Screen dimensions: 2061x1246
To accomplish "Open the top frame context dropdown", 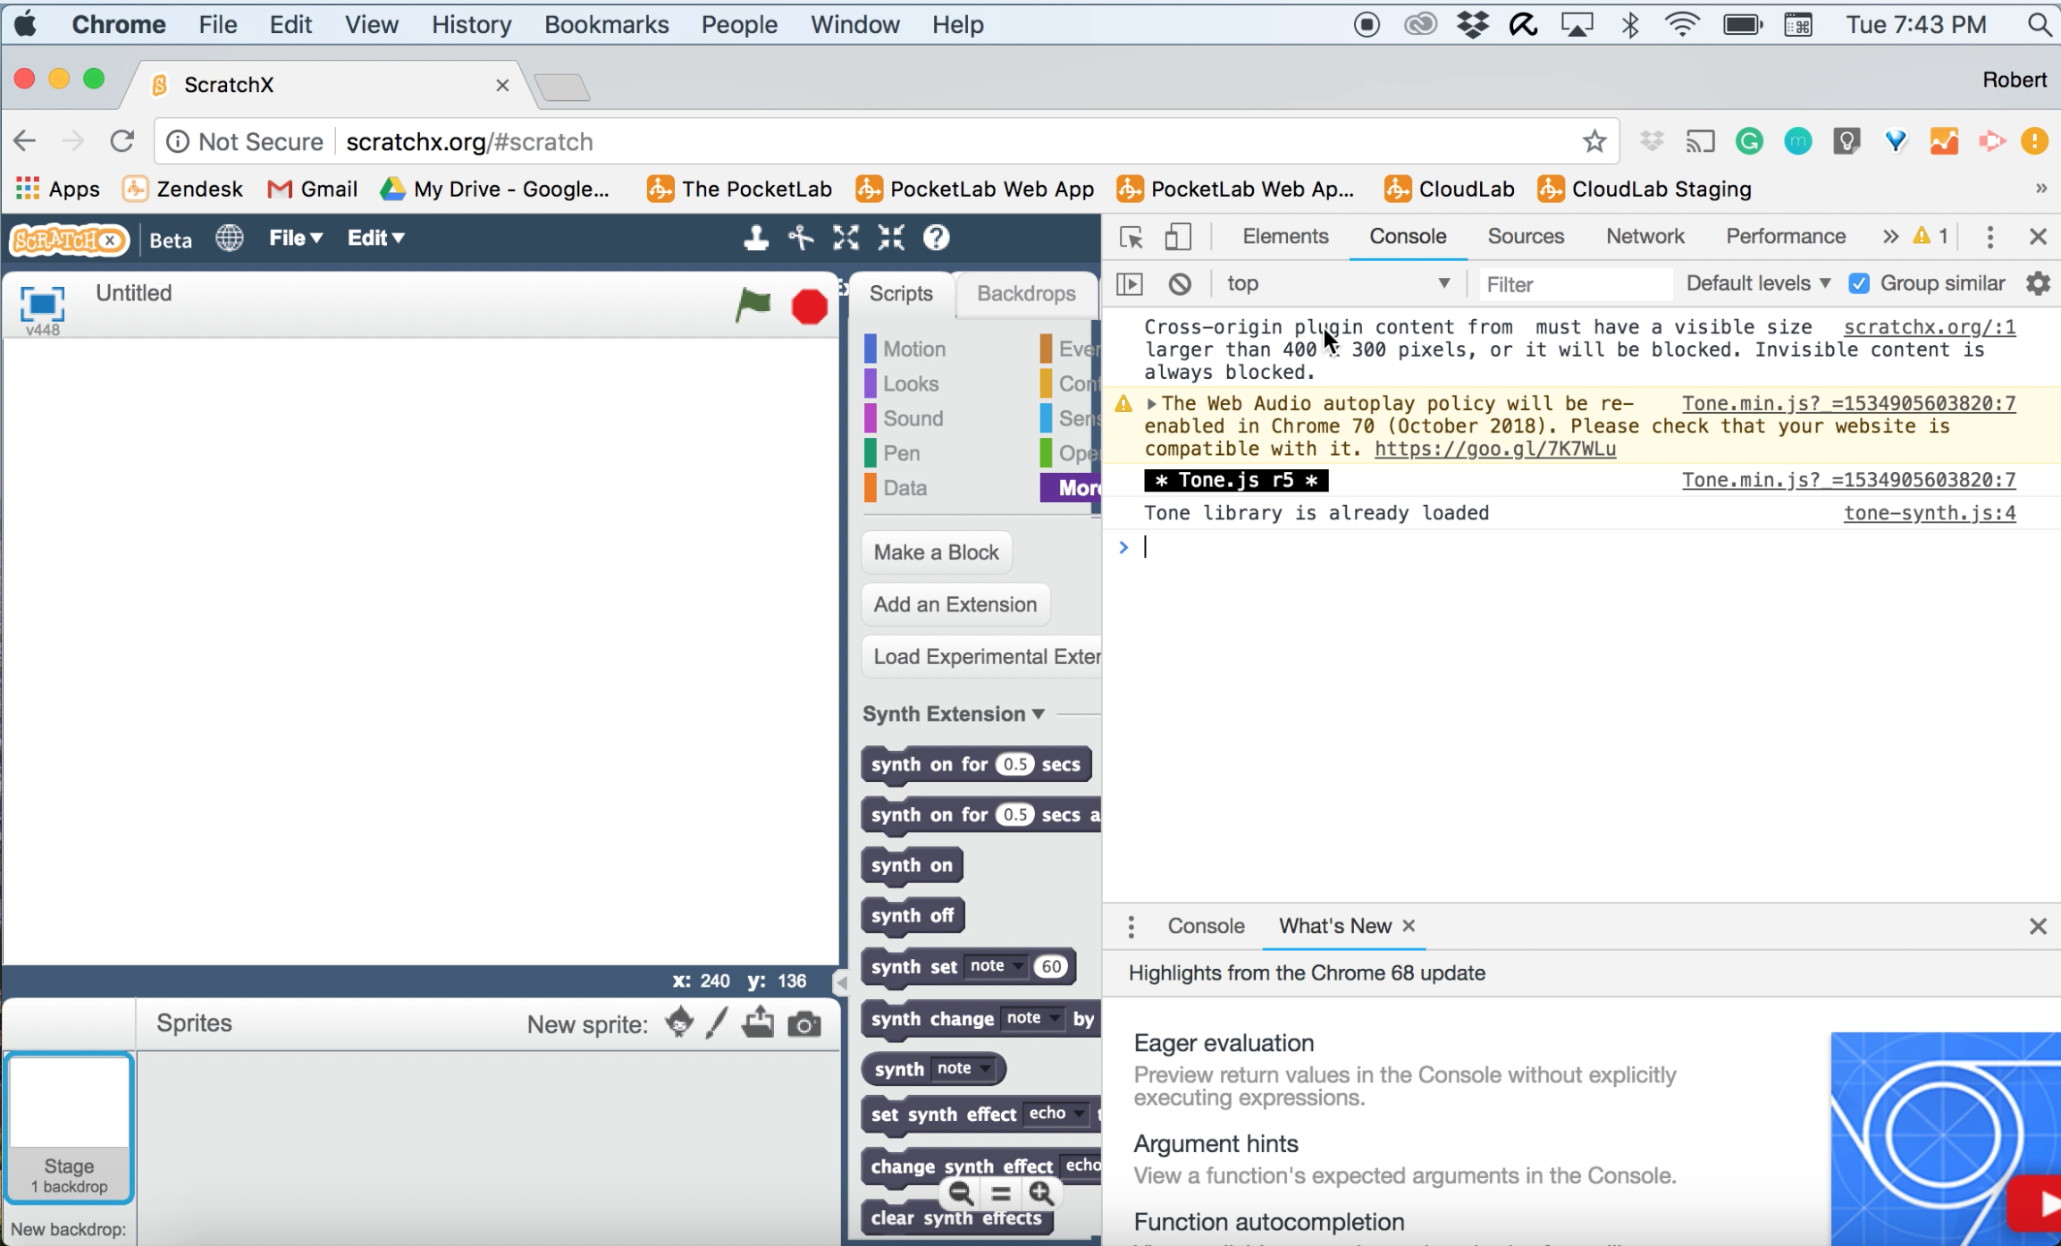I will pos(1338,282).
